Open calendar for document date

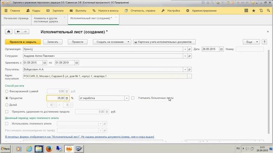[221, 49]
